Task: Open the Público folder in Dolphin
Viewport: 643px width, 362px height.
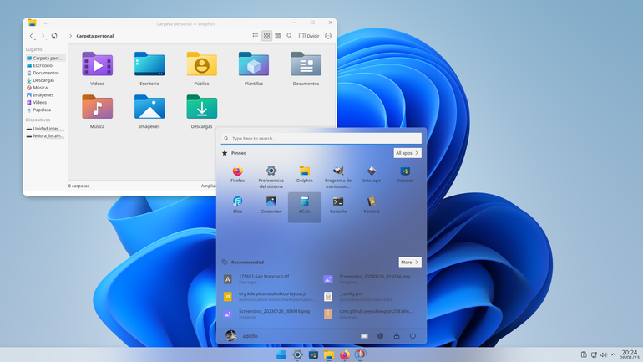Action: click(201, 69)
